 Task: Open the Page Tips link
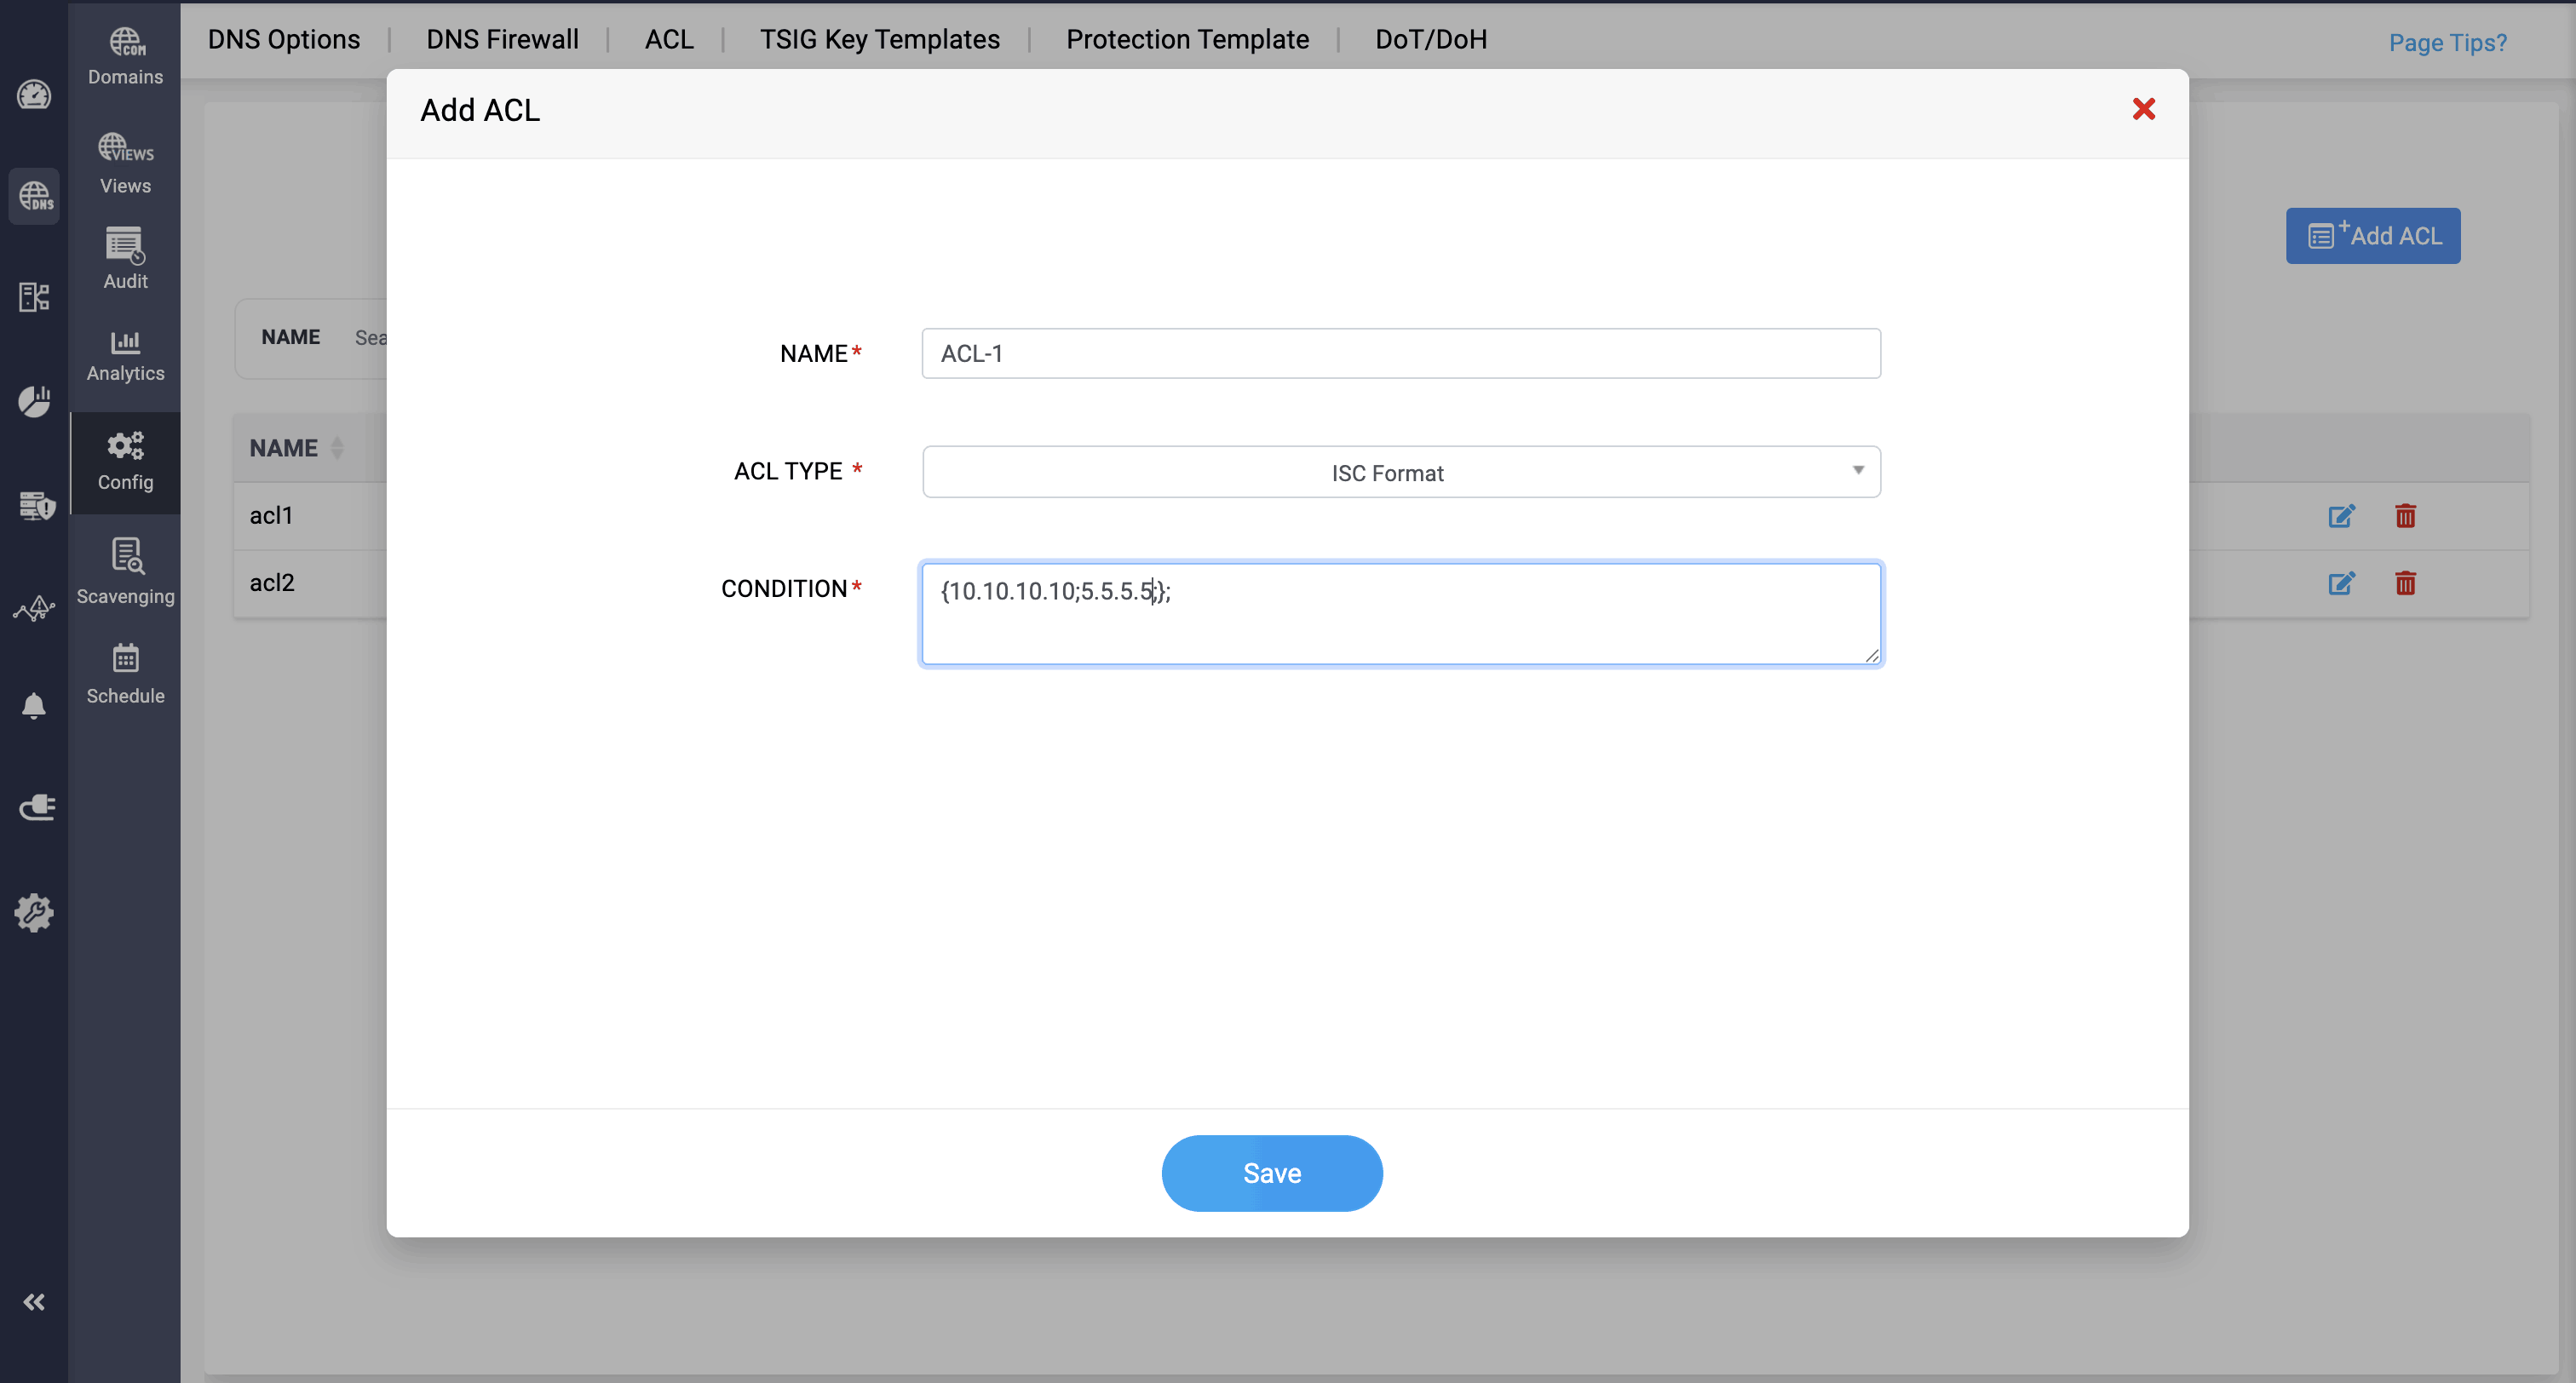click(x=2447, y=42)
